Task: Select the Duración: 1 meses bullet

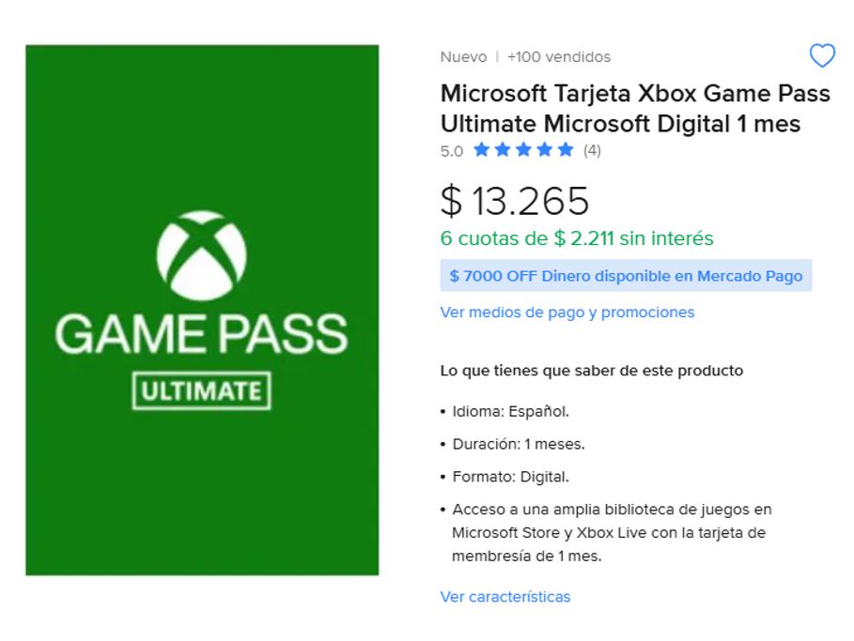Action: (x=518, y=444)
